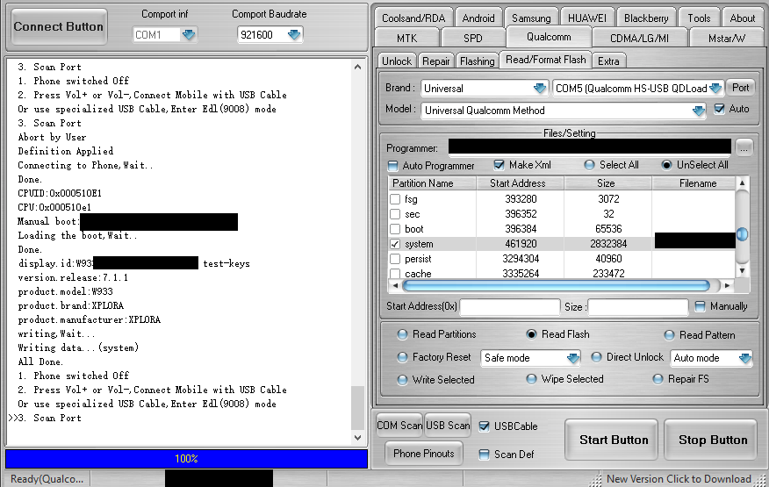Click the Start Address column header
This screenshot has width=769, height=487.
pyautogui.click(x=521, y=183)
